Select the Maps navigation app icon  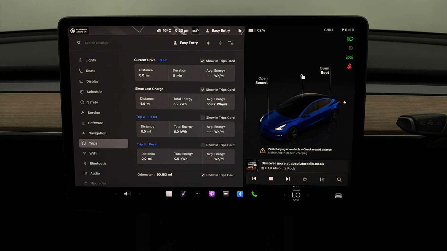click(183, 194)
